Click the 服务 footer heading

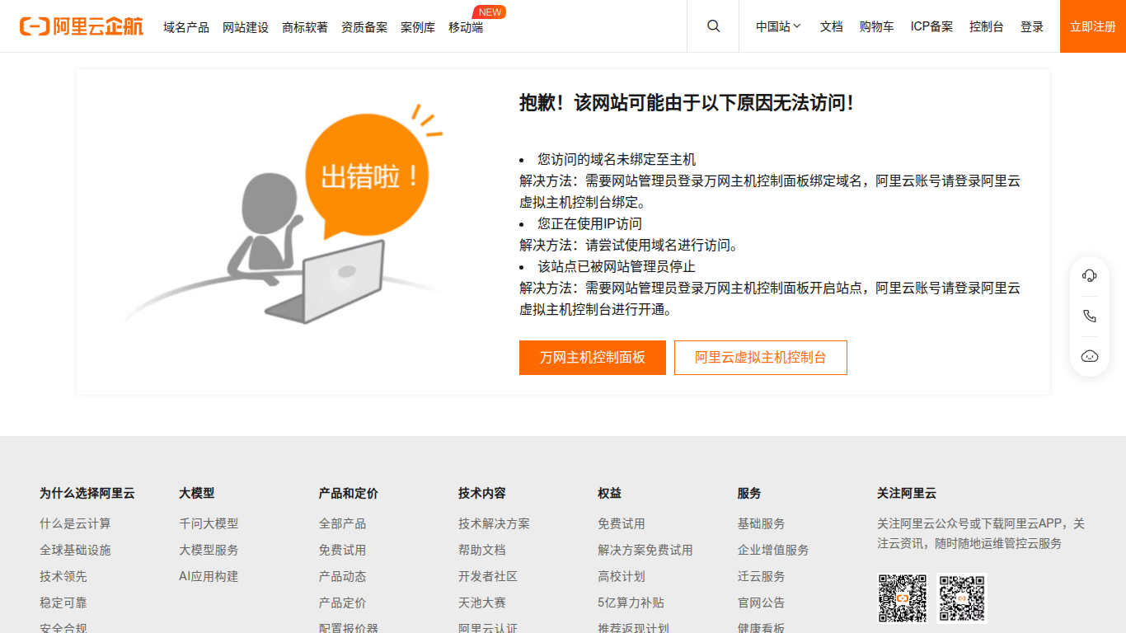[x=749, y=493]
